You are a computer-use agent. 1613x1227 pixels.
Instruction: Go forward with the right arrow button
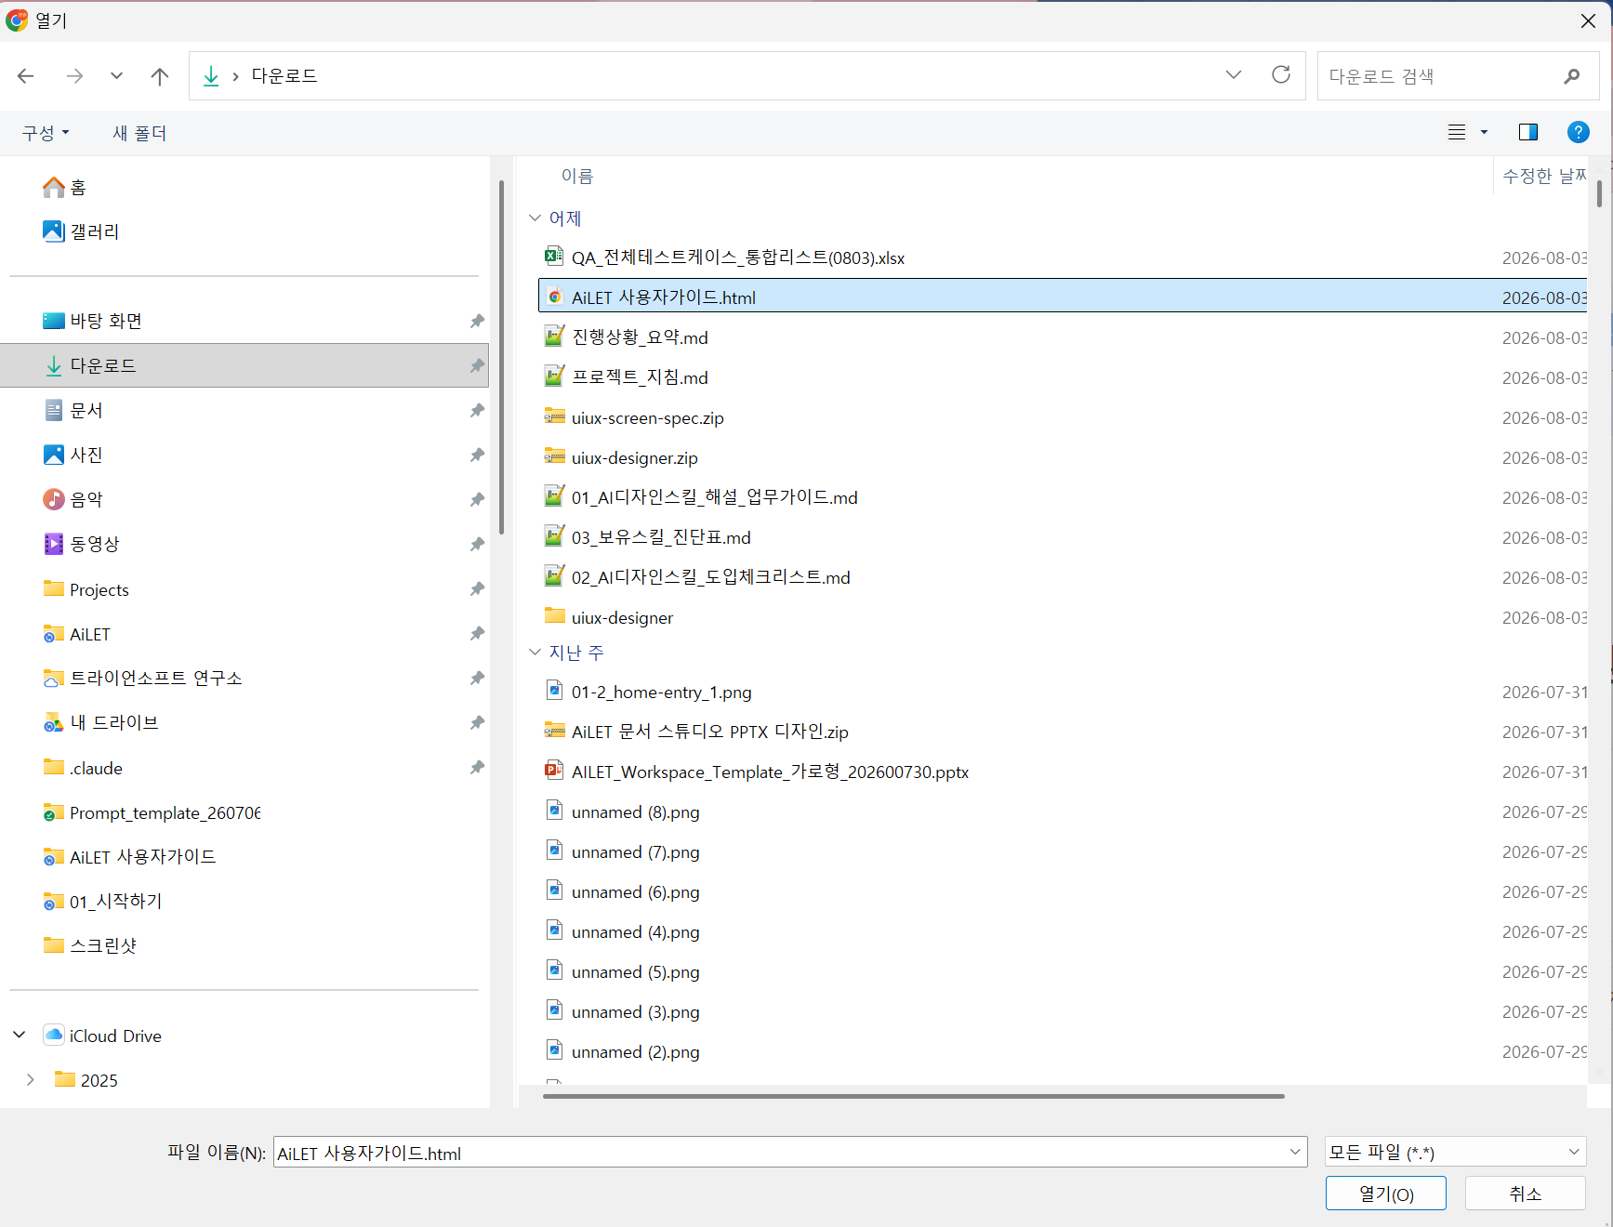click(x=74, y=76)
